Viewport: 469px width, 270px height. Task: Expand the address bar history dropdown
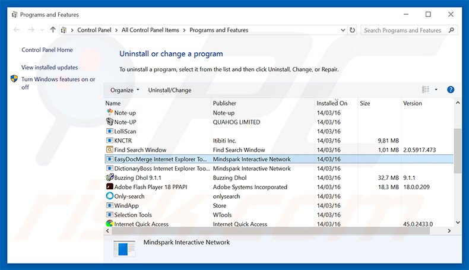343,30
